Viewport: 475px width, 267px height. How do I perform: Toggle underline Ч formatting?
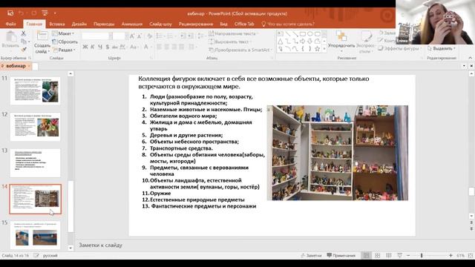[x=100, y=47]
